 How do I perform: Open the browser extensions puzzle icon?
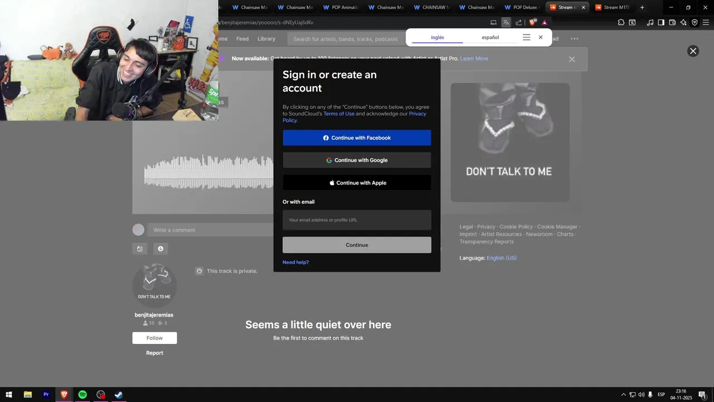pos(621,22)
